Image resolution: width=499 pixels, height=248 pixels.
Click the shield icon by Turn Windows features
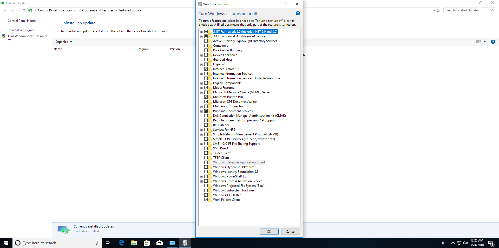[x=4, y=36]
